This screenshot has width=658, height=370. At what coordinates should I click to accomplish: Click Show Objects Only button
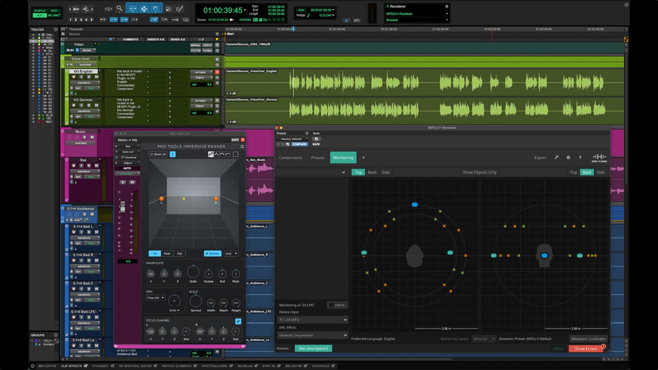(x=479, y=172)
